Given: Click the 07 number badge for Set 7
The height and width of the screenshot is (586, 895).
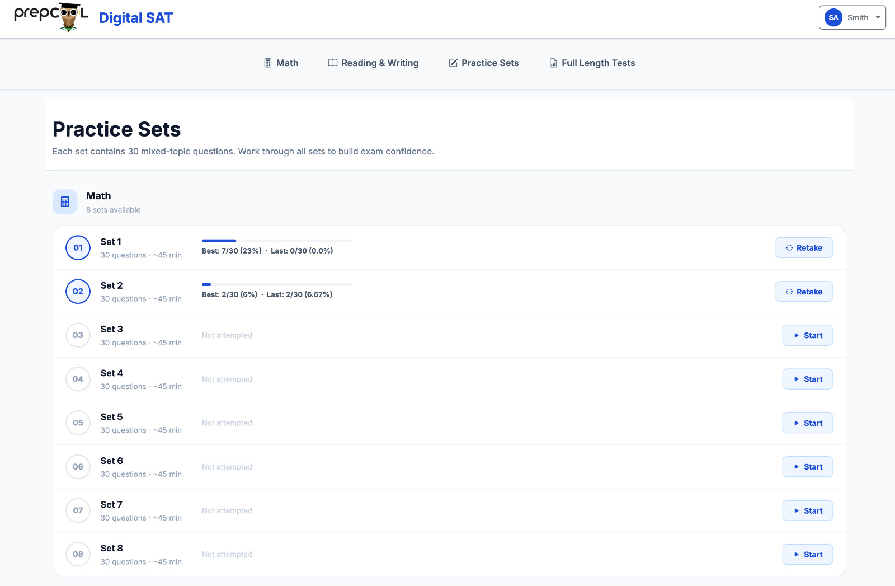Looking at the screenshot, I should pos(78,510).
